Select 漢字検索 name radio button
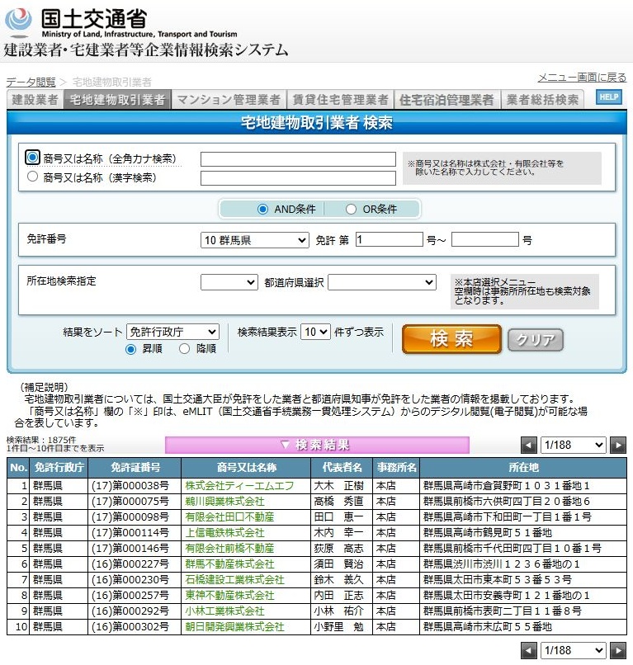Image resolution: width=633 pixels, height=665 pixels. tap(33, 177)
